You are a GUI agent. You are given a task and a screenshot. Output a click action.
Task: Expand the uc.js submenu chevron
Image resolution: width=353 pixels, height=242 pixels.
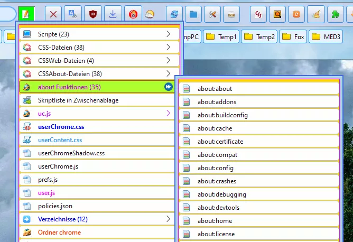[x=169, y=113]
